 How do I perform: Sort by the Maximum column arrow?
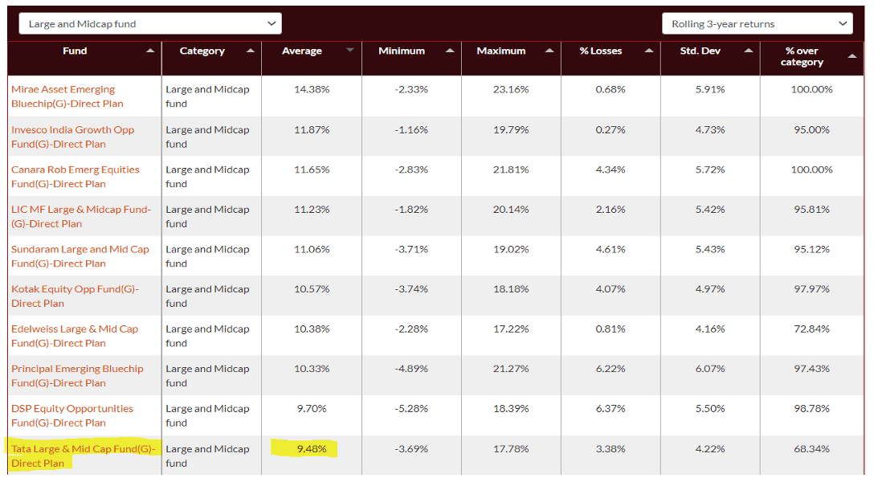click(x=549, y=51)
